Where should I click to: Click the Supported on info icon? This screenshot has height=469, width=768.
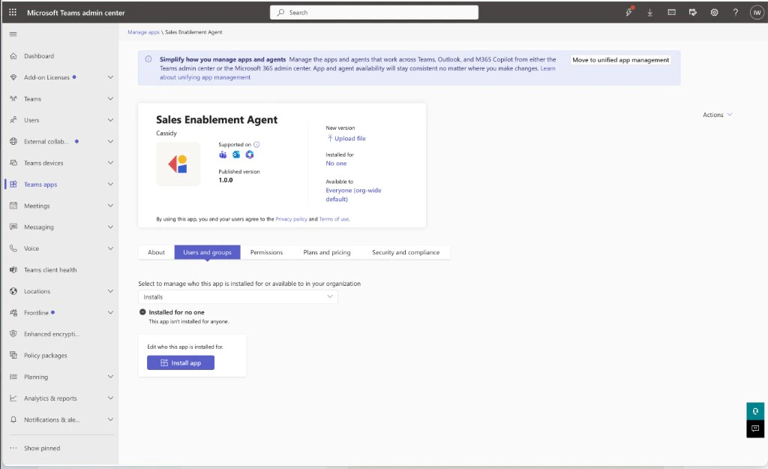tap(256, 145)
